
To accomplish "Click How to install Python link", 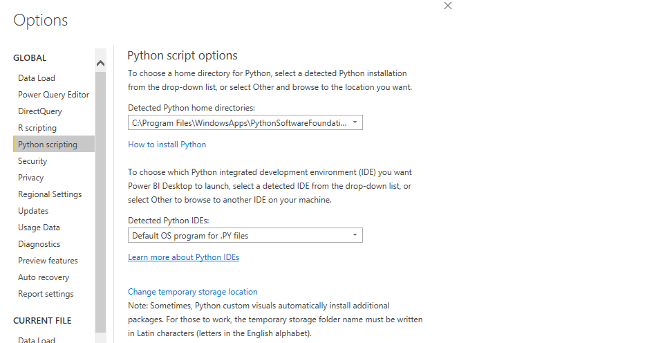I will pos(167,145).
